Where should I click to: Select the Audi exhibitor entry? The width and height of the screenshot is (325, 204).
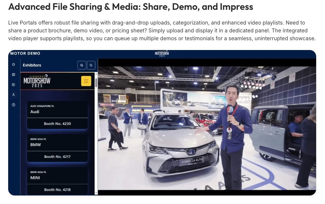click(57, 109)
